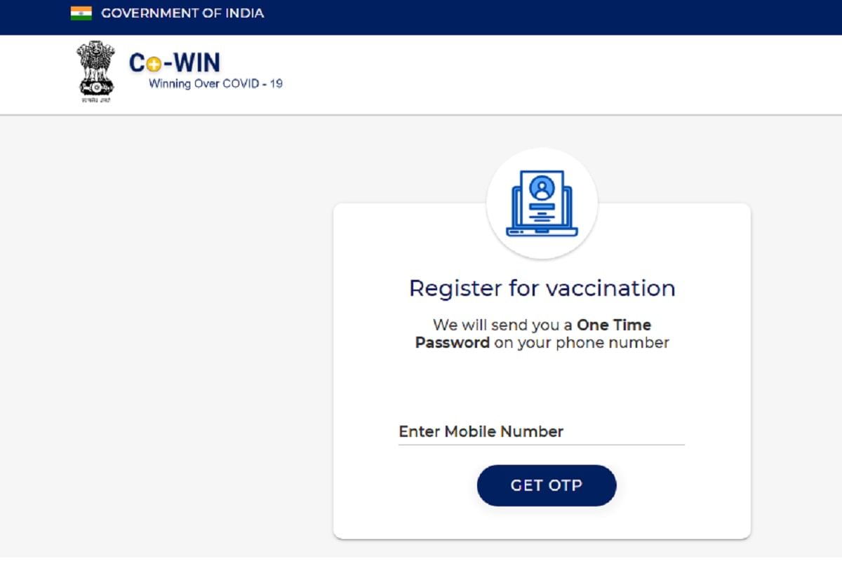Click the Indian flag icon in the header
The width and height of the screenshot is (842, 561).
79,12
